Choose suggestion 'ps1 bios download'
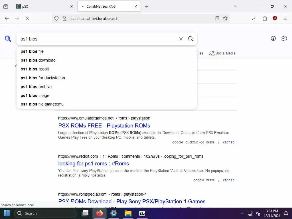Screen dimensions: 292x219 107,60
